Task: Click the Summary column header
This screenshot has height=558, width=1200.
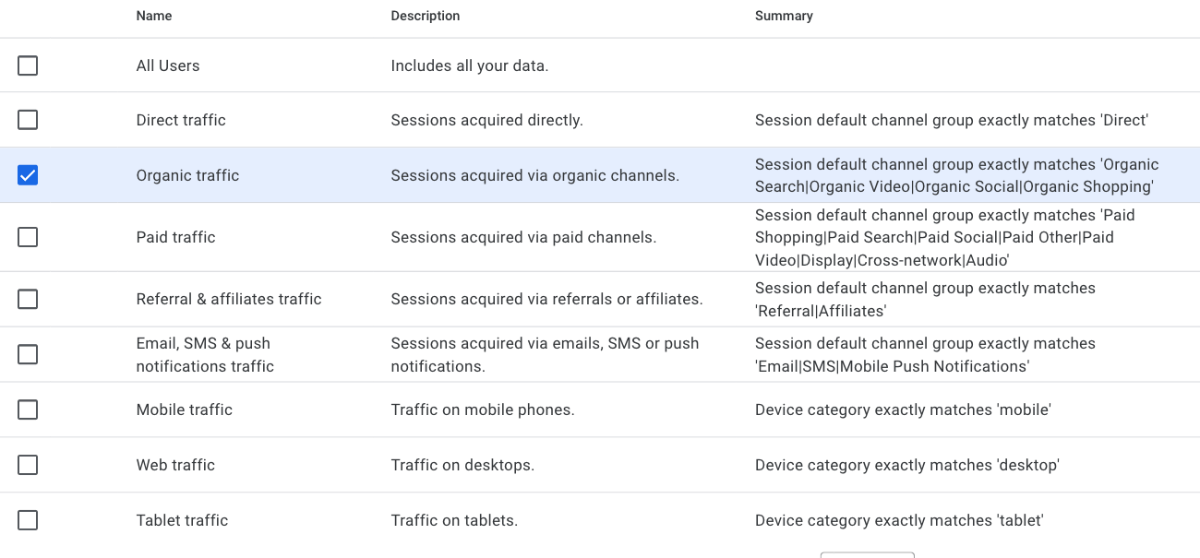Action: point(783,16)
